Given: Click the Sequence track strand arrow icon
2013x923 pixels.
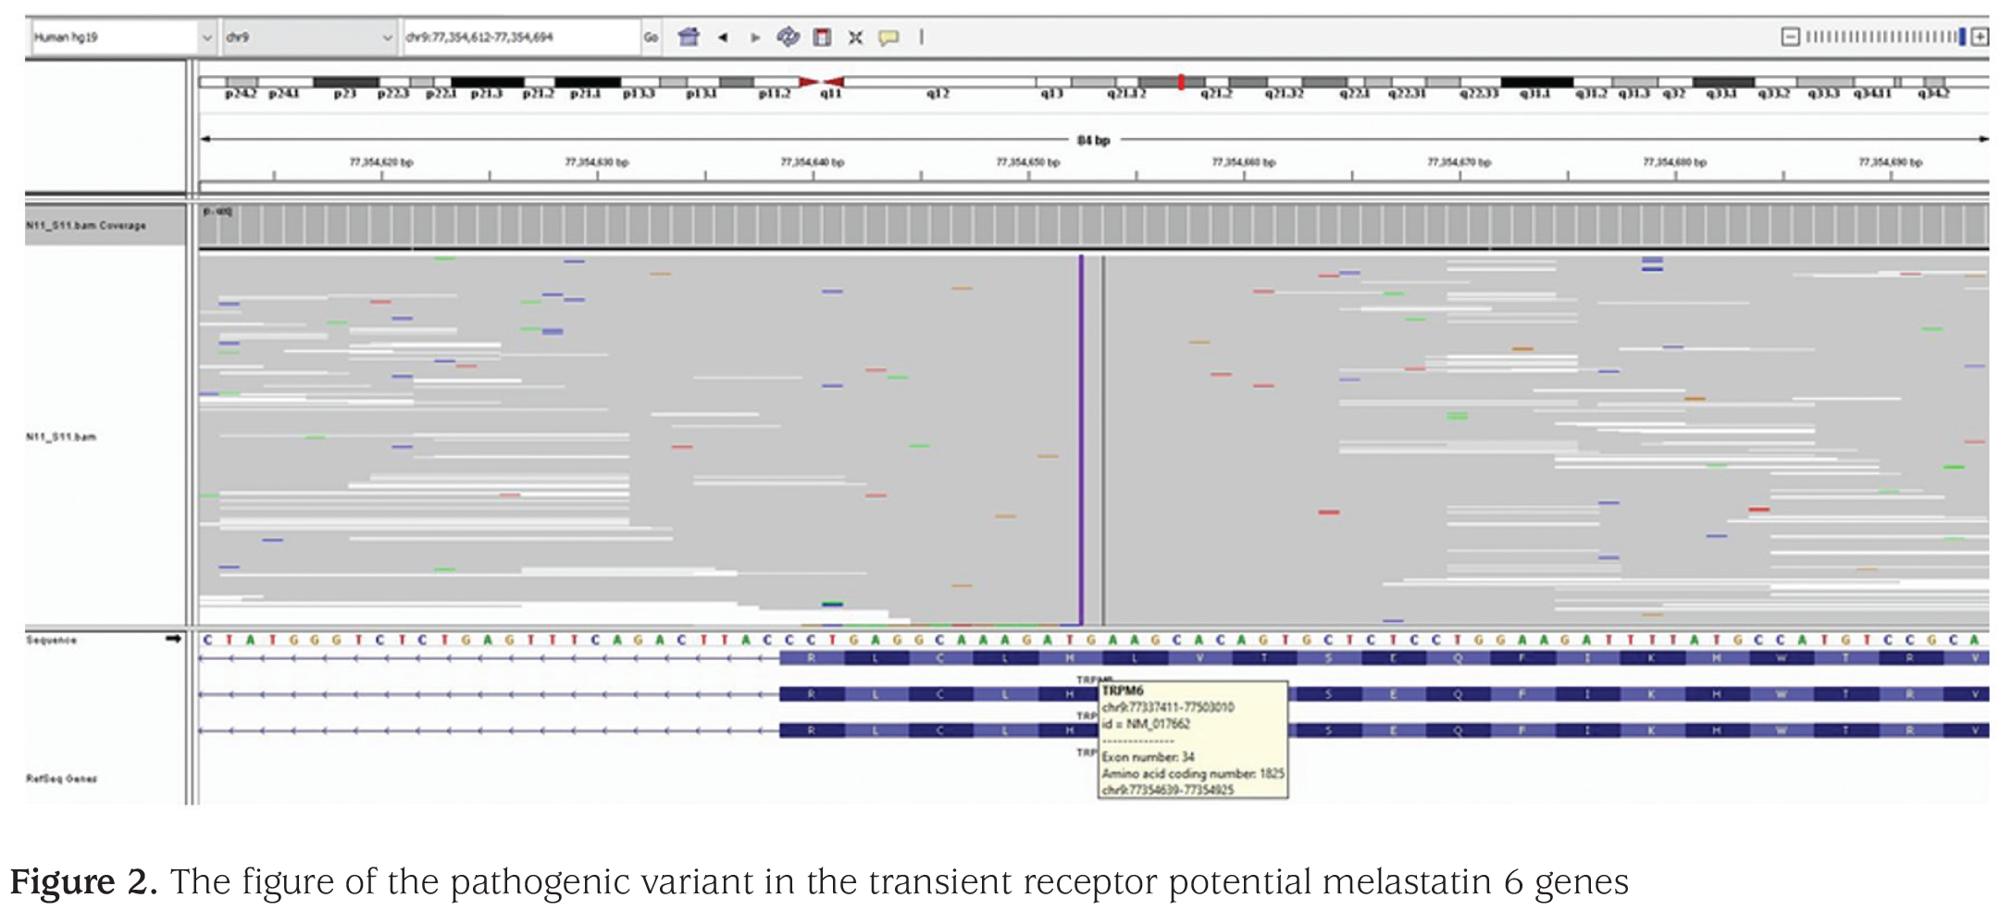Looking at the screenshot, I should pos(173,639).
